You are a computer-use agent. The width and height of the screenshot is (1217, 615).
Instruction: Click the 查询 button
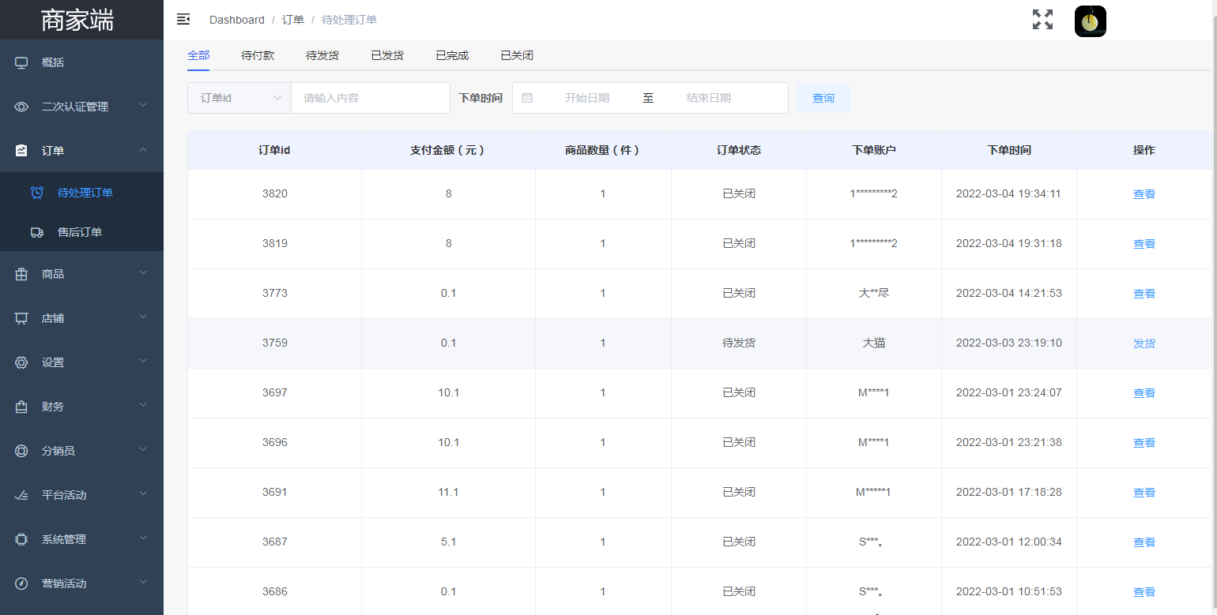coord(823,98)
